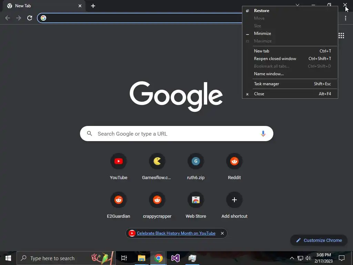The height and width of the screenshot is (265, 353).
Task: Open a new tab with plus button
Action: click(93, 6)
